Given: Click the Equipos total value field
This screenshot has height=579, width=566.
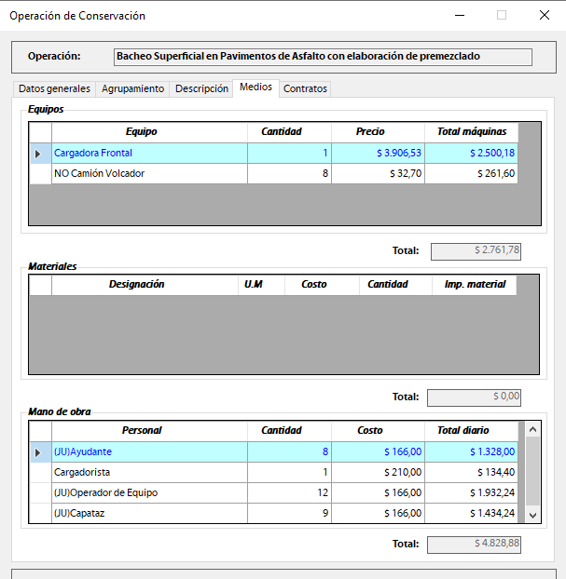Looking at the screenshot, I should coord(474,250).
